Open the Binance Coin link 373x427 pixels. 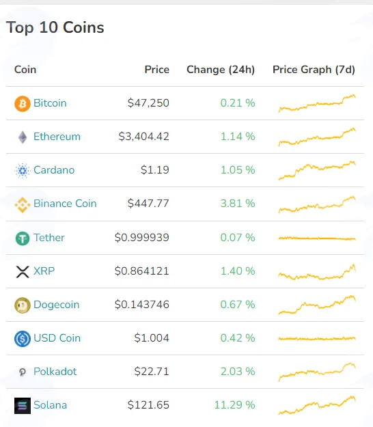(65, 204)
